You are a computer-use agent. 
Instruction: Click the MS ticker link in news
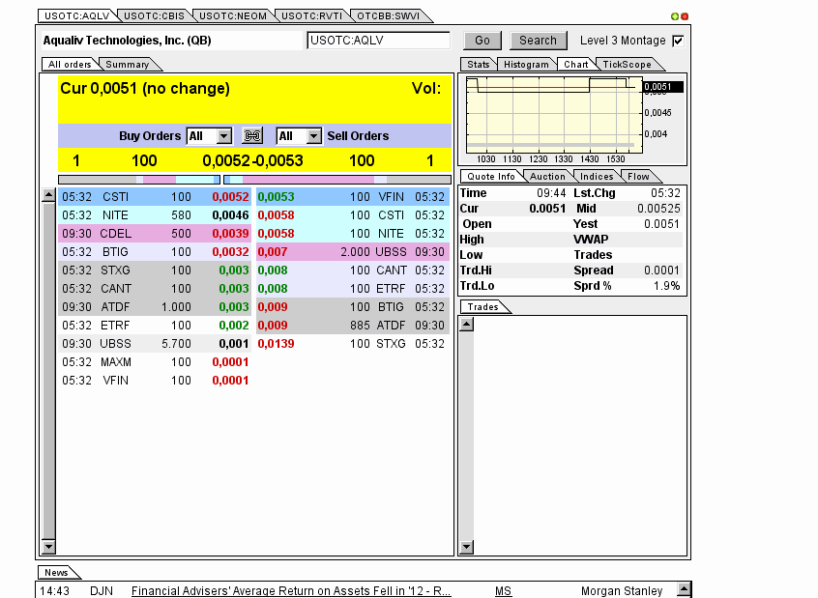pyautogui.click(x=503, y=590)
